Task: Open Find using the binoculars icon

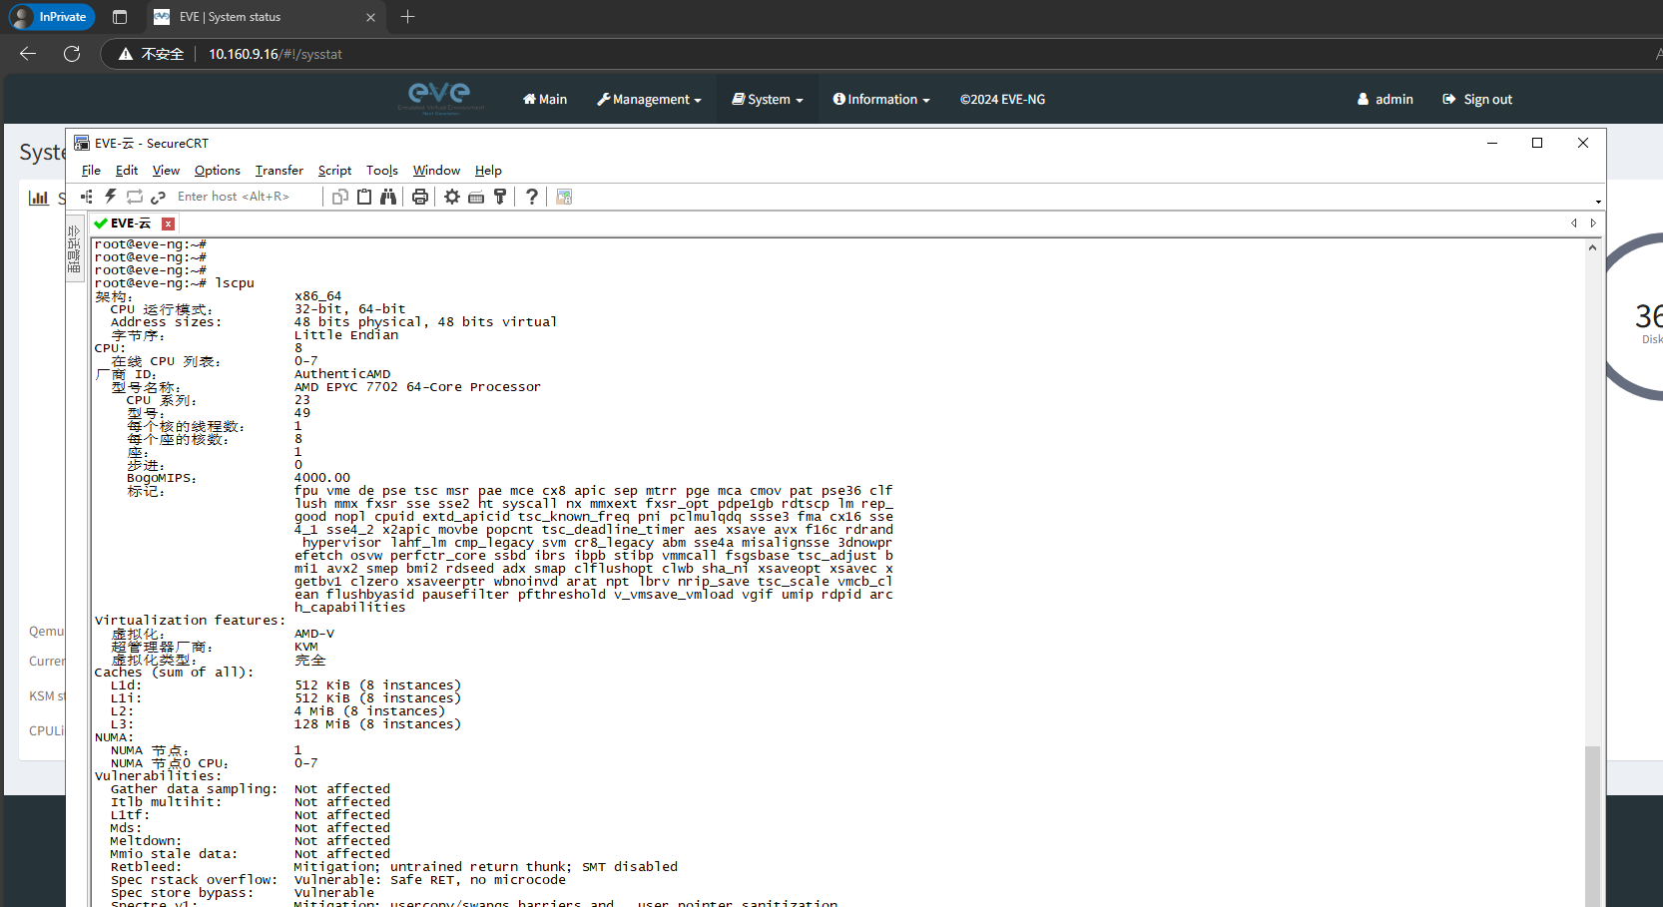Action: click(388, 197)
